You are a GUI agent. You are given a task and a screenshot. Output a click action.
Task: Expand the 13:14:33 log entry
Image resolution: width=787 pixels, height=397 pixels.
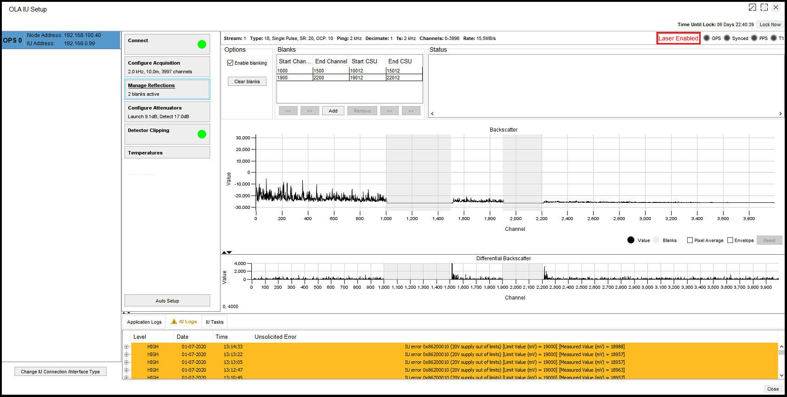pyautogui.click(x=126, y=347)
